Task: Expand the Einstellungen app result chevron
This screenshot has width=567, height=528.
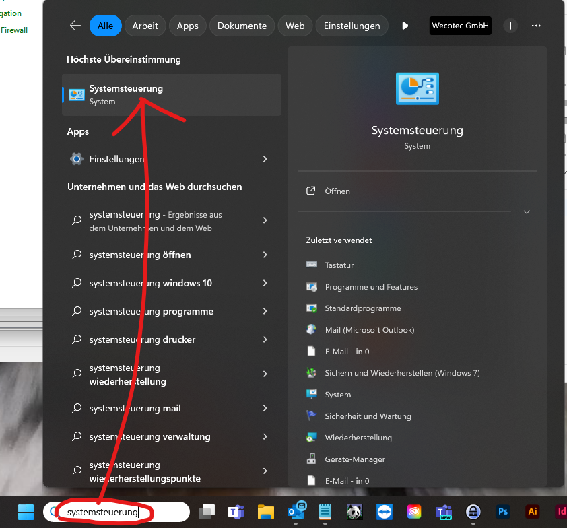Action: point(265,159)
